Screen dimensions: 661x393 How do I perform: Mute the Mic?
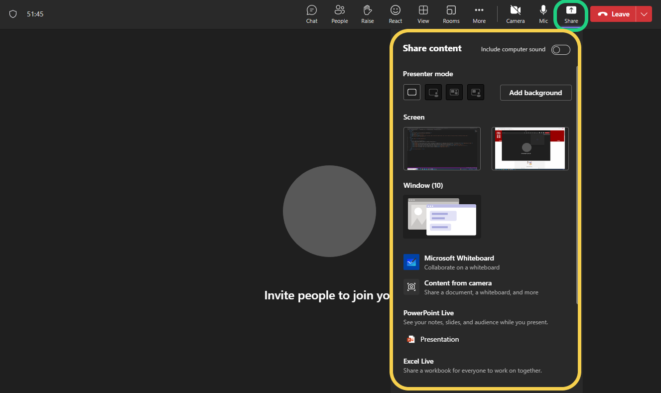point(543,14)
